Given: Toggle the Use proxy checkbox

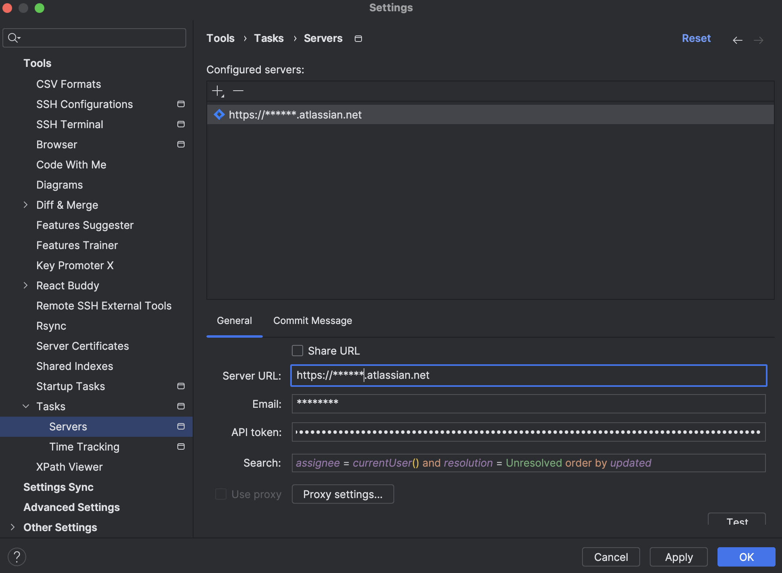Looking at the screenshot, I should click(221, 494).
